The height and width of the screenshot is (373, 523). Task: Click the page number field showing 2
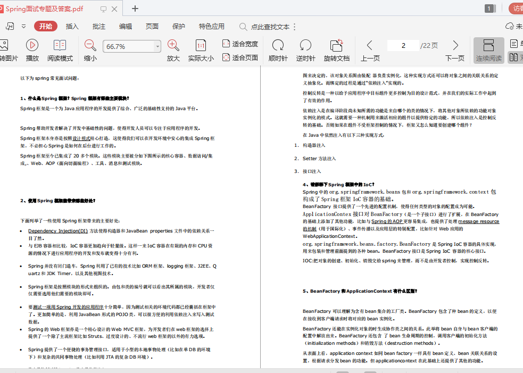click(x=403, y=45)
